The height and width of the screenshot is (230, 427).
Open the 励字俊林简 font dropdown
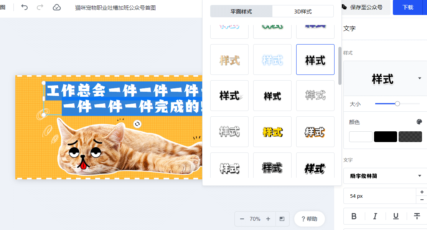[x=385, y=176]
